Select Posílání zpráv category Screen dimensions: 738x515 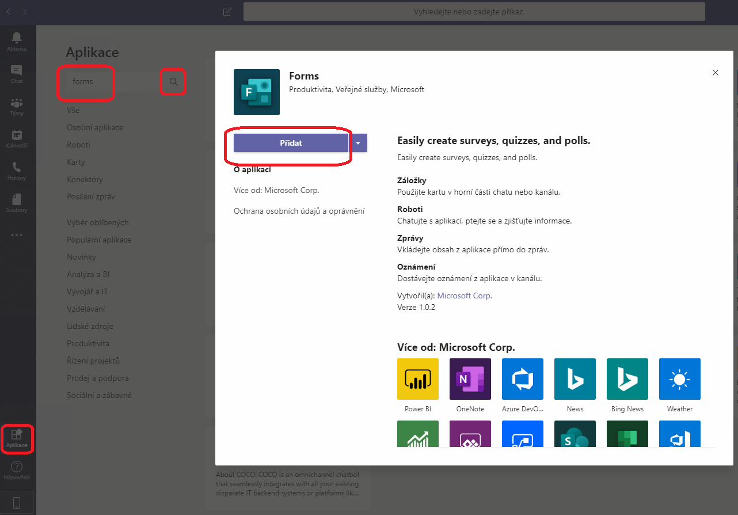[91, 196]
